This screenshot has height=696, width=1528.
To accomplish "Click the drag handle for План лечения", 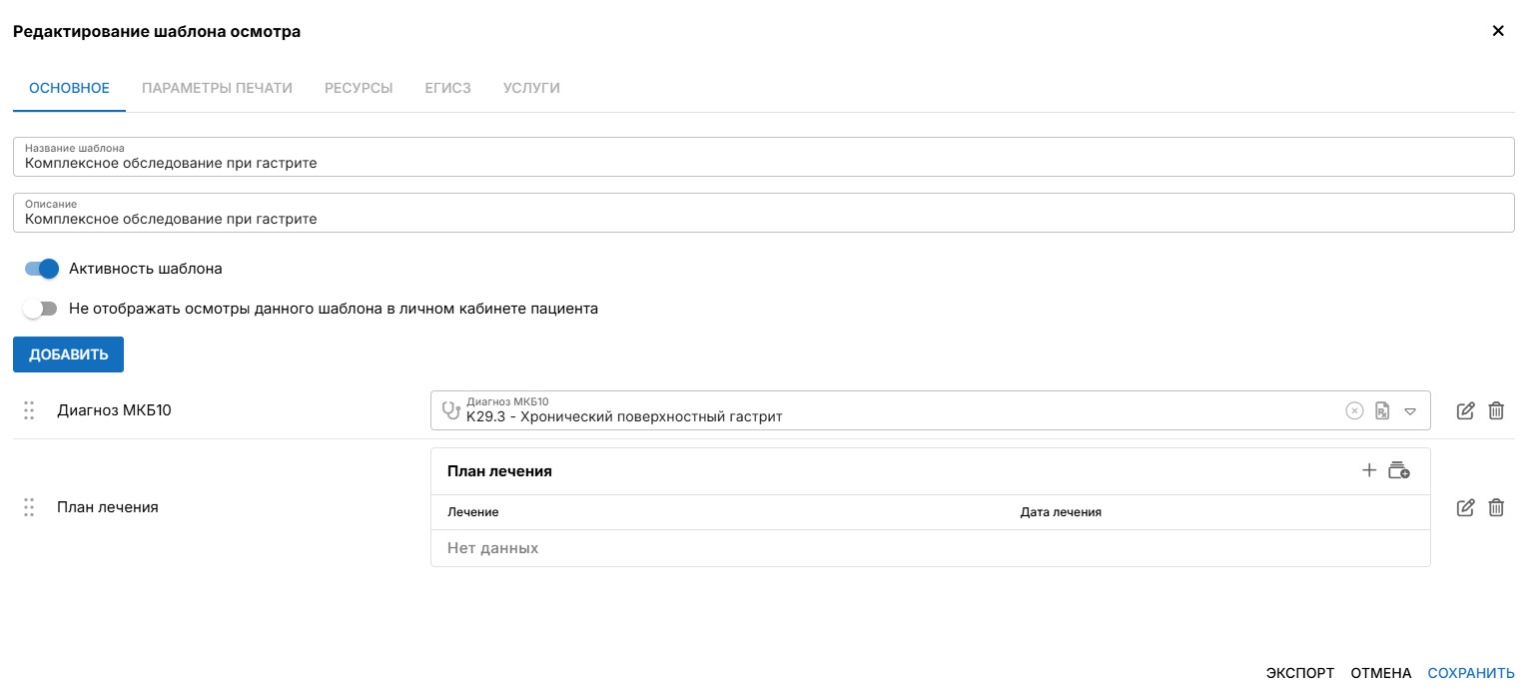I will coord(29,507).
